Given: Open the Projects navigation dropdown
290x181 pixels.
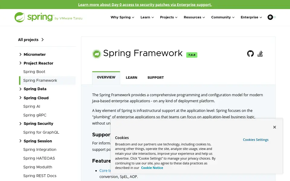Looking at the screenshot, I should tap(169, 17).
